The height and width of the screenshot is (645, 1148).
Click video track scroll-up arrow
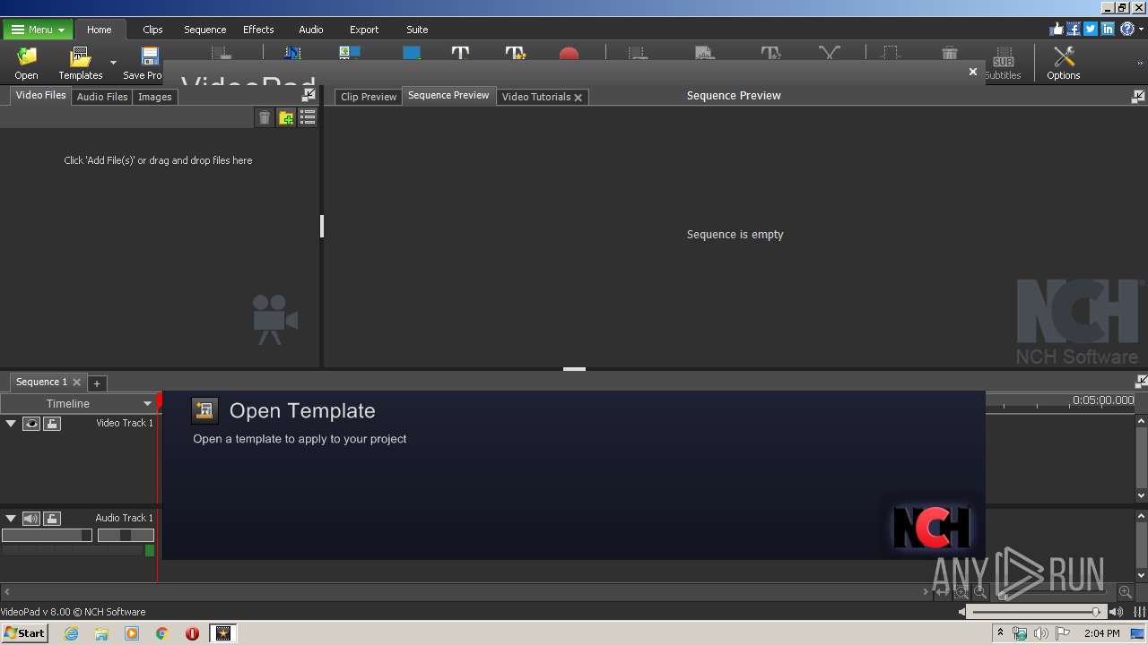(1142, 420)
